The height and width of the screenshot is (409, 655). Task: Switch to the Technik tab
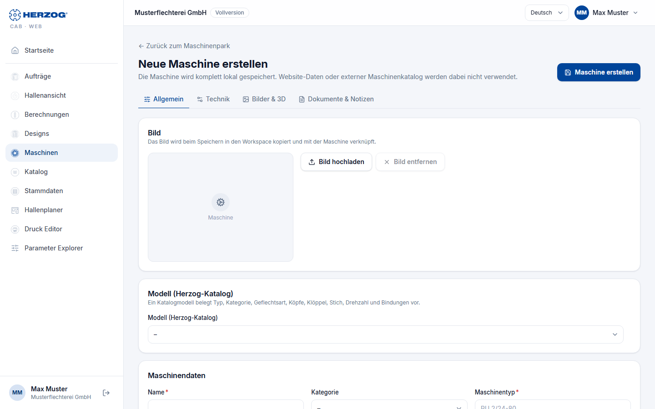tap(213, 99)
